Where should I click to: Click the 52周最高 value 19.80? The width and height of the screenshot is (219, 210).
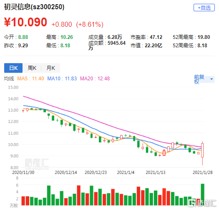[x=204, y=37]
